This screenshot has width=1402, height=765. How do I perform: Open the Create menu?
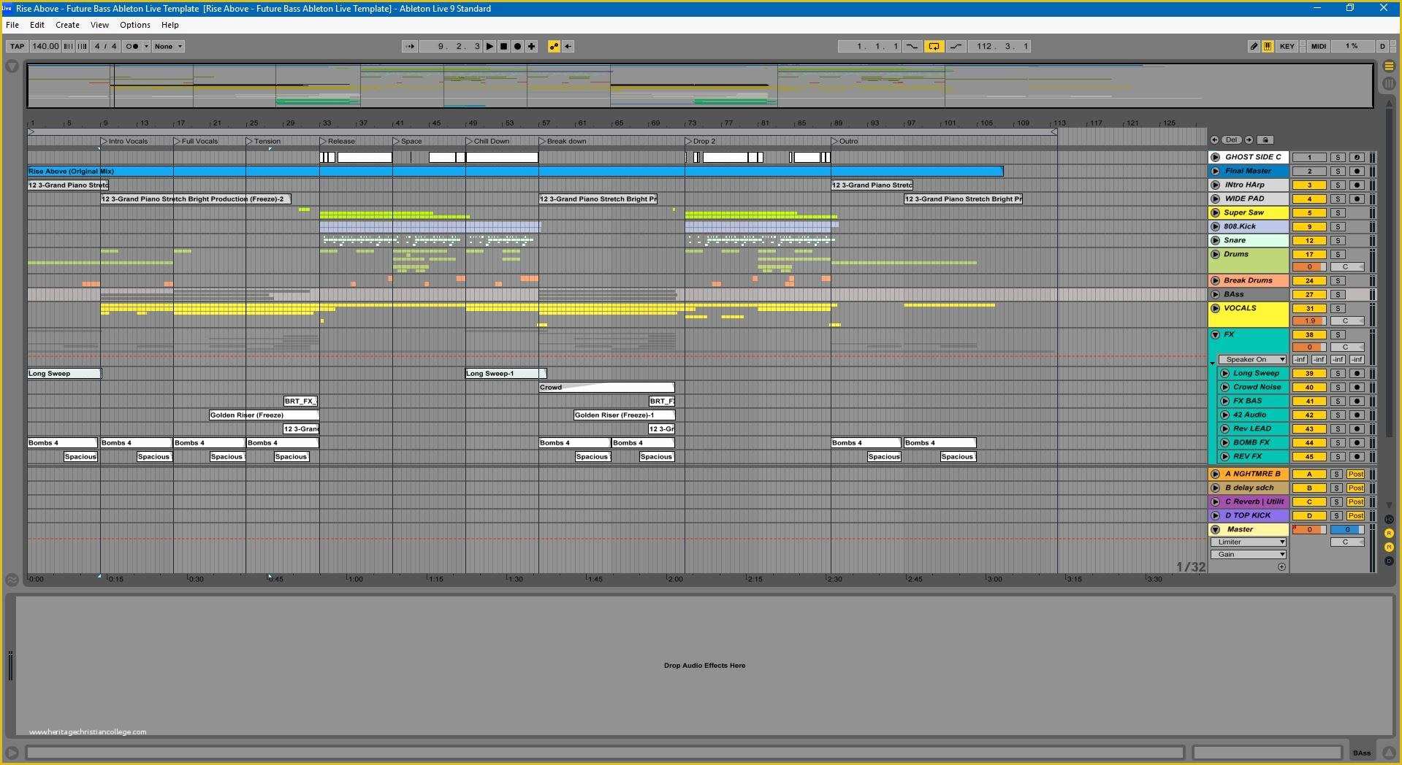67,25
